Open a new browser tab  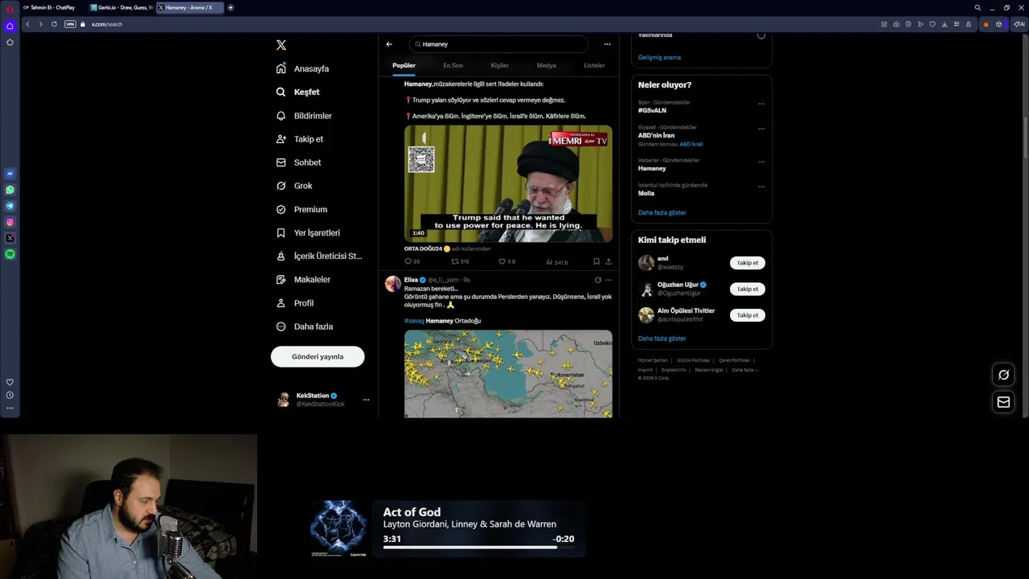point(231,7)
